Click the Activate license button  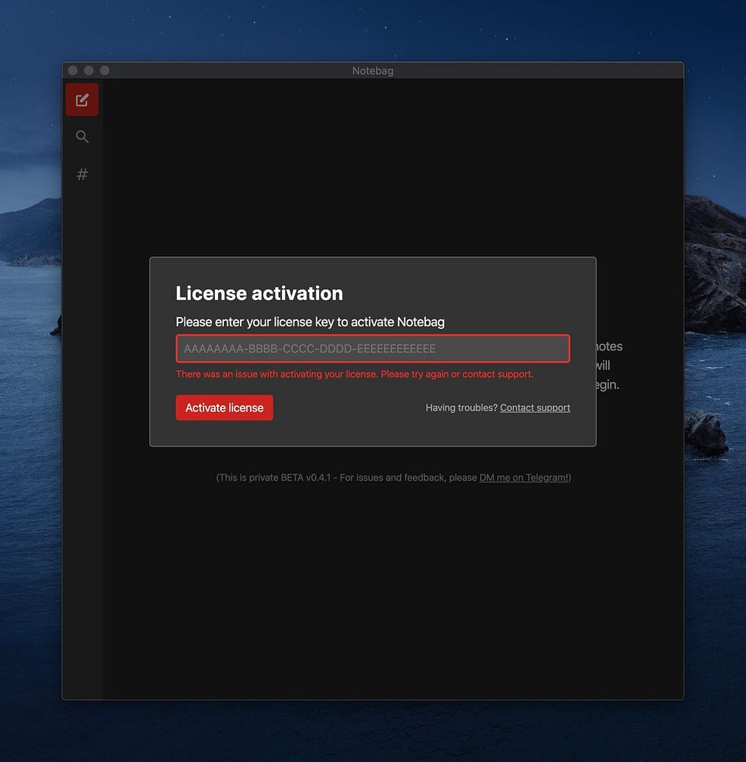tap(225, 408)
